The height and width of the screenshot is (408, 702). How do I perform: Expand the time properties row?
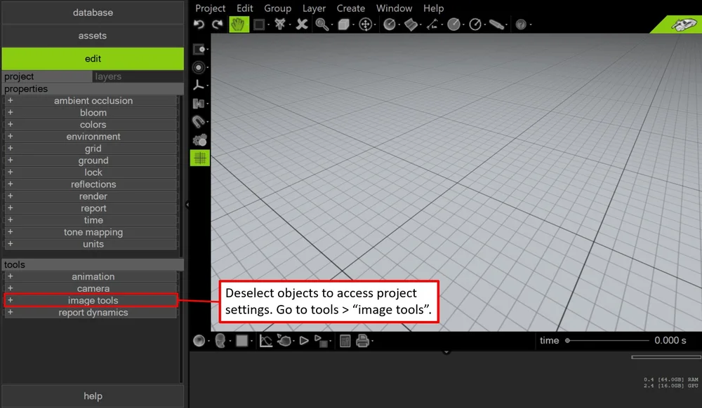tap(90, 220)
